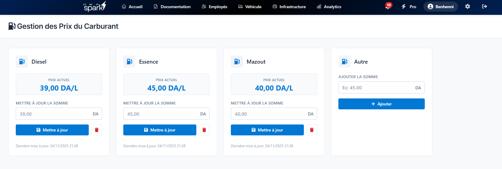Open the Véhicule menu
The image size is (502, 169).
point(250,7)
